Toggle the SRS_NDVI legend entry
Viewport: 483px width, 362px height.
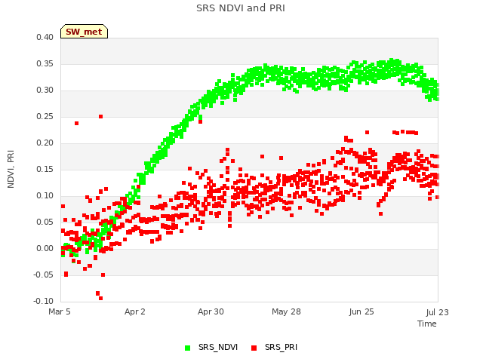point(211,347)
